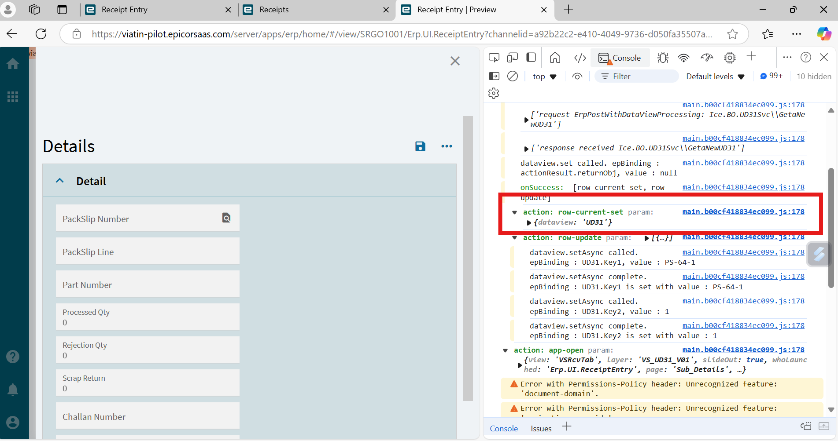838x441 pixels.
Task: Click the Challan Number field
Action: 148,415
